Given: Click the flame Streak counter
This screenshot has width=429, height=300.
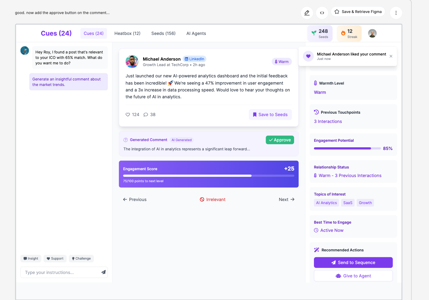Looking at the screenshot, I should tap(349, 33).
